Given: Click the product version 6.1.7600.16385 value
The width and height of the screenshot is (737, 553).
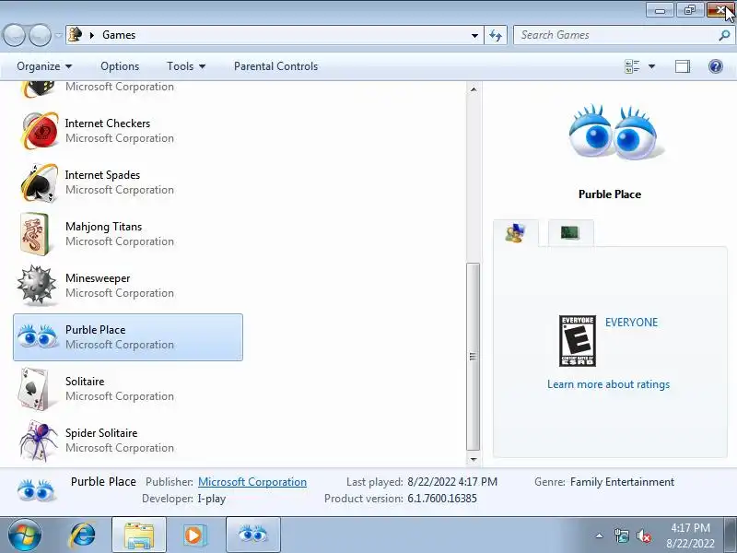Looking at the screenshot, I should click(x=442, y=499).
